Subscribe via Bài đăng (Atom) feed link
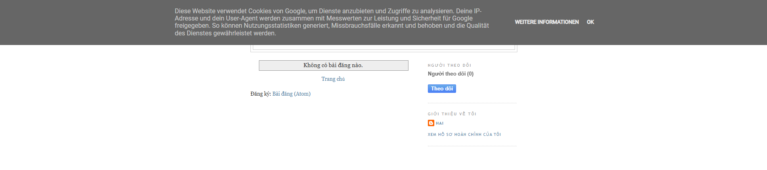The image size is (767, 170). click(x=292, y=94)
